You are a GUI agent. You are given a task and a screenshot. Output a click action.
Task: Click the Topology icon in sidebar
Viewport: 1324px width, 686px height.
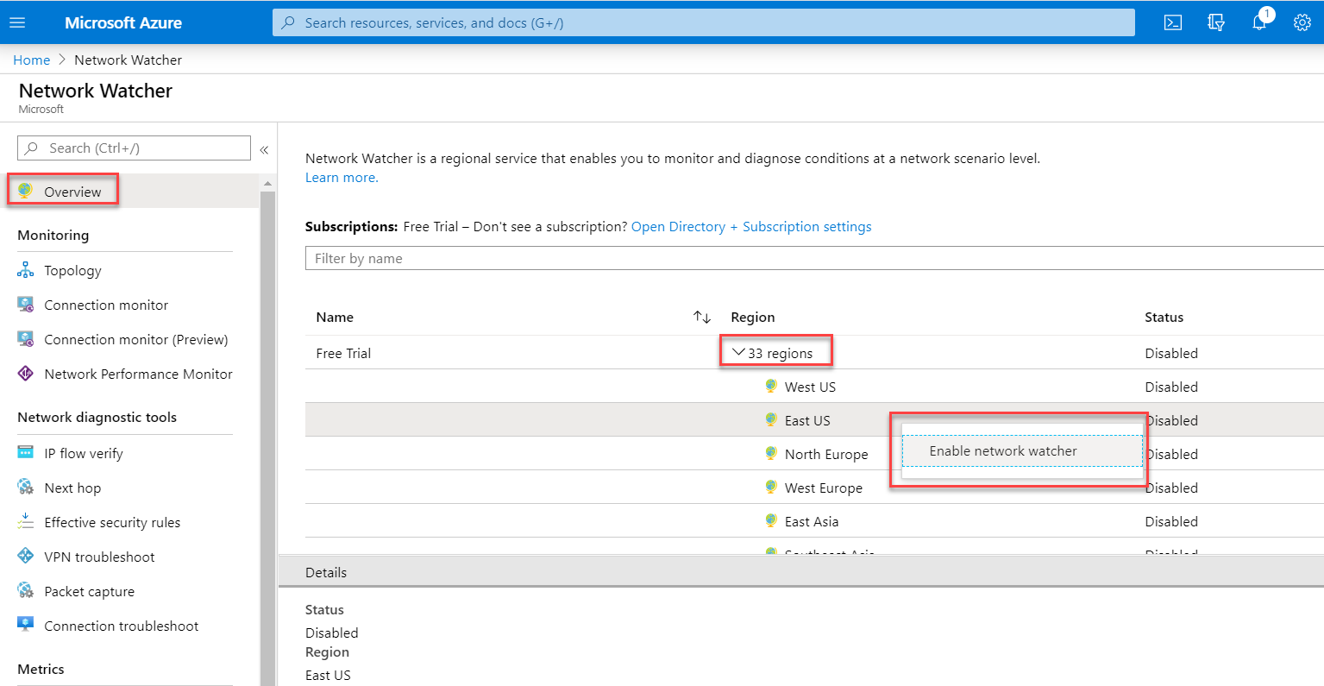click(x=26, y=270)
